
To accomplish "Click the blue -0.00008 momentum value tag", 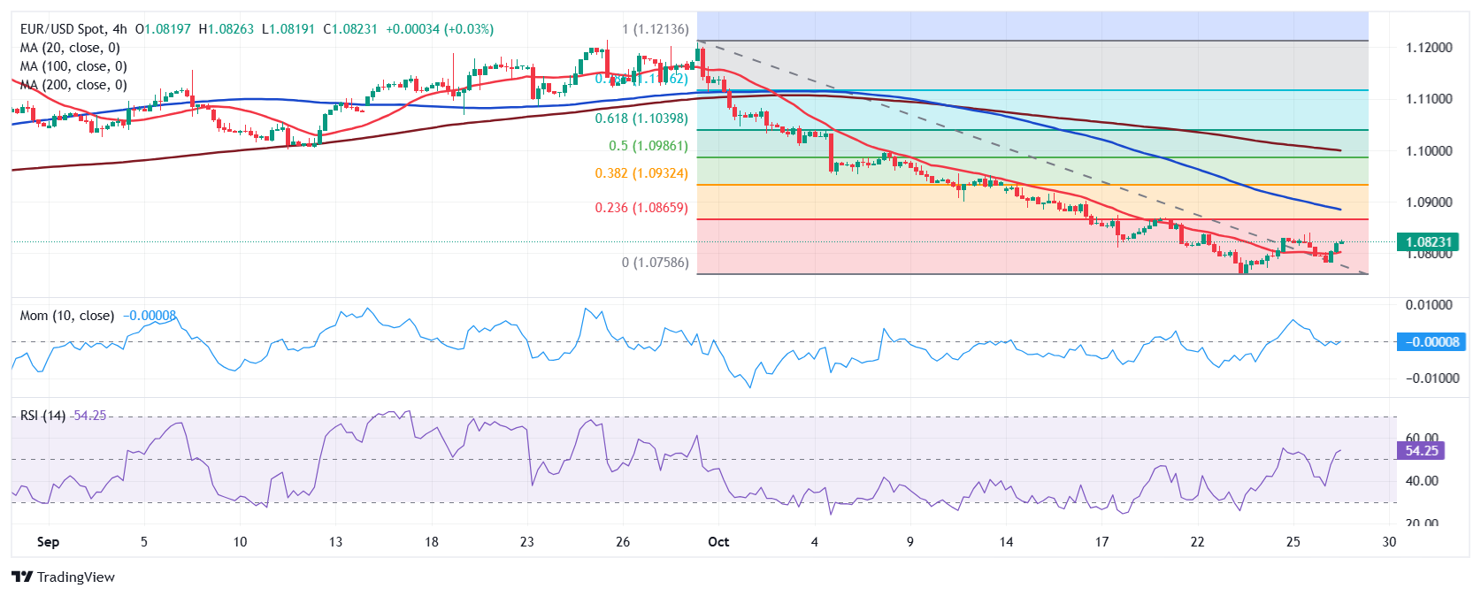I will [x=1431, y=342].
